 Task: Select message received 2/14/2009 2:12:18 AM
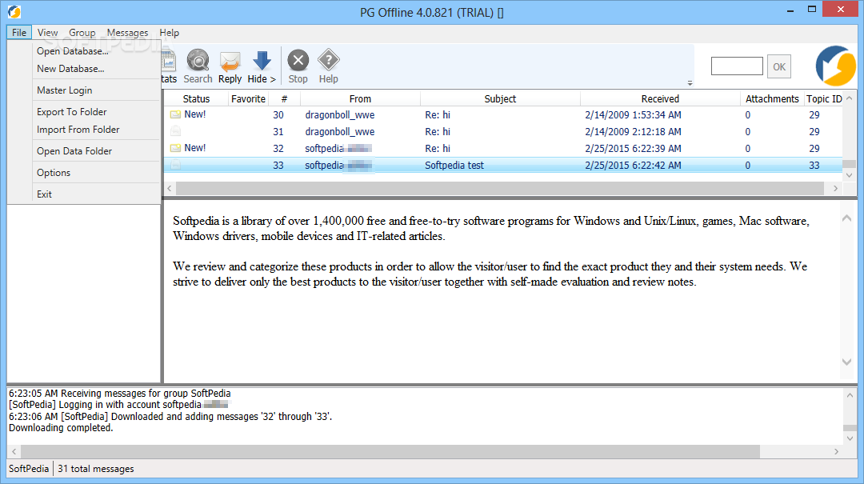click(x=502, y=131)
